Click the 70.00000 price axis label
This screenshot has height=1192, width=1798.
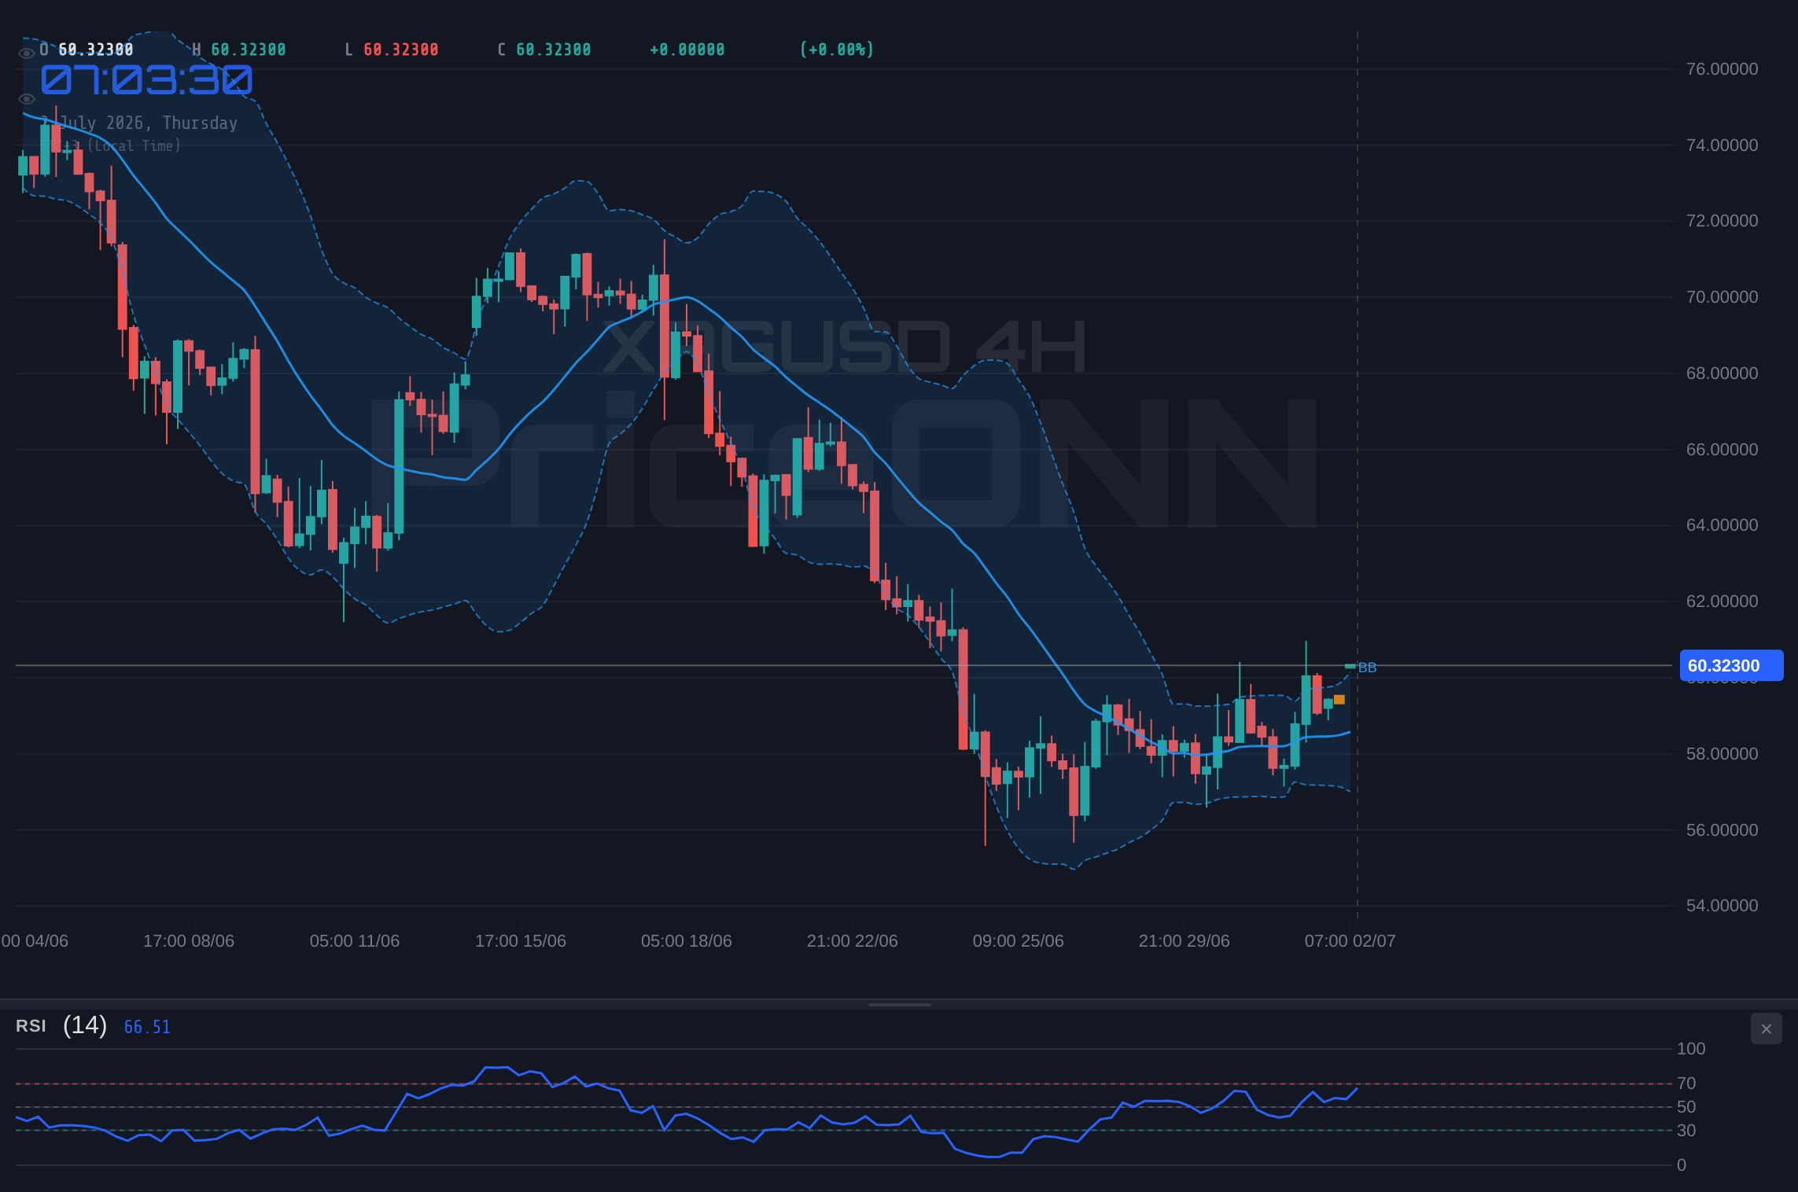click(1722, 297)
